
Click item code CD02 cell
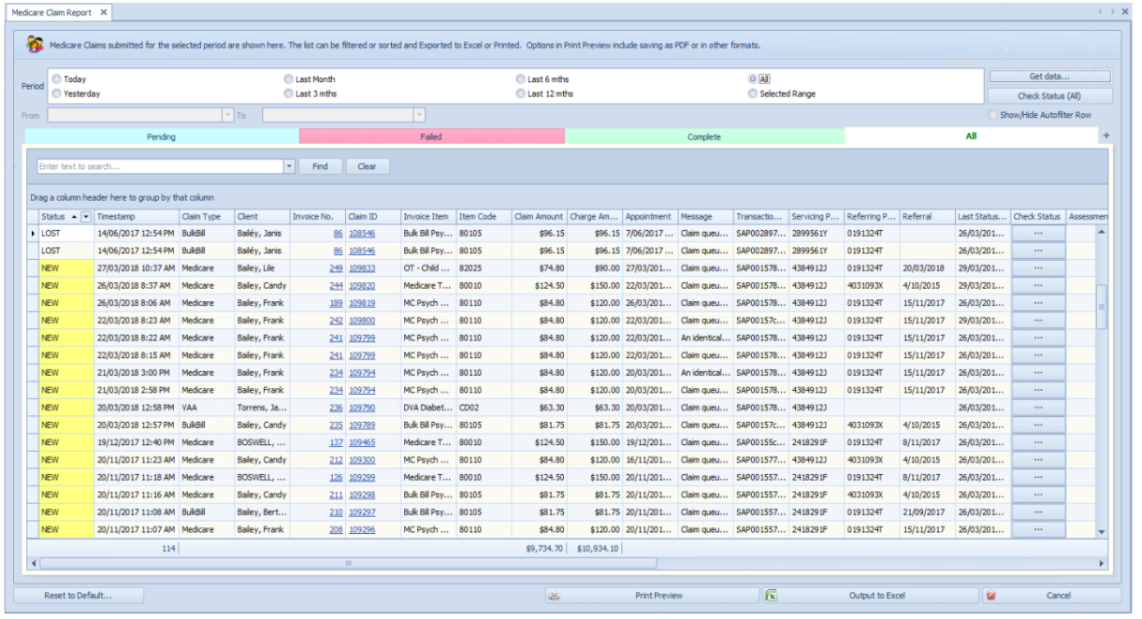pyautogui.click(x=484, y=408)
